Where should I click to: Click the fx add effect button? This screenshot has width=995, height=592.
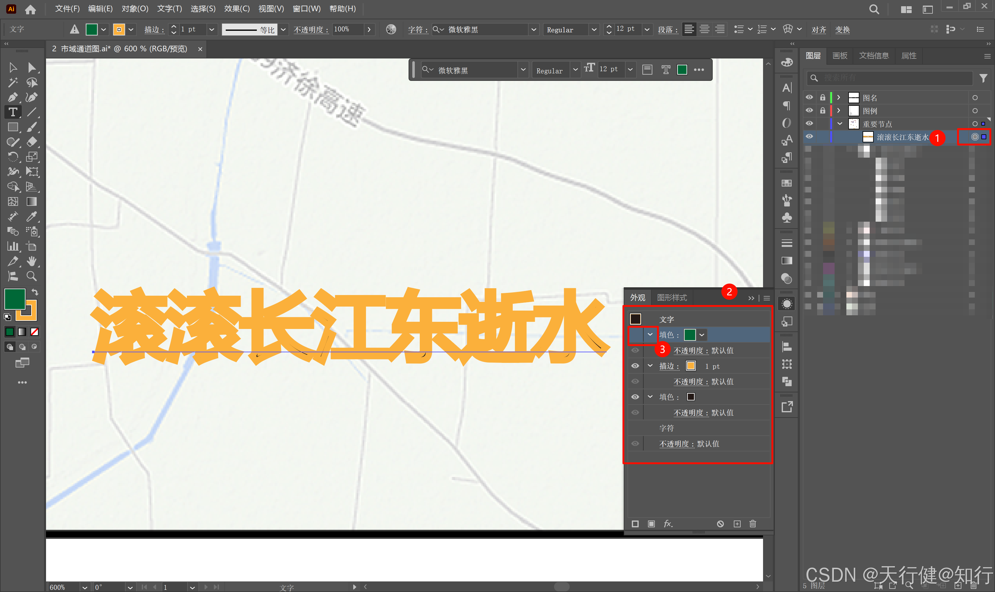click(668, 524)
